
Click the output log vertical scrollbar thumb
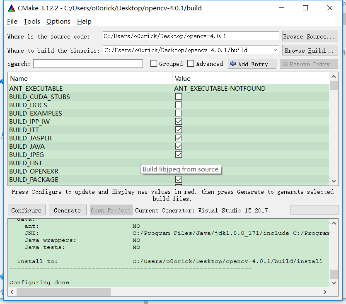334,274
